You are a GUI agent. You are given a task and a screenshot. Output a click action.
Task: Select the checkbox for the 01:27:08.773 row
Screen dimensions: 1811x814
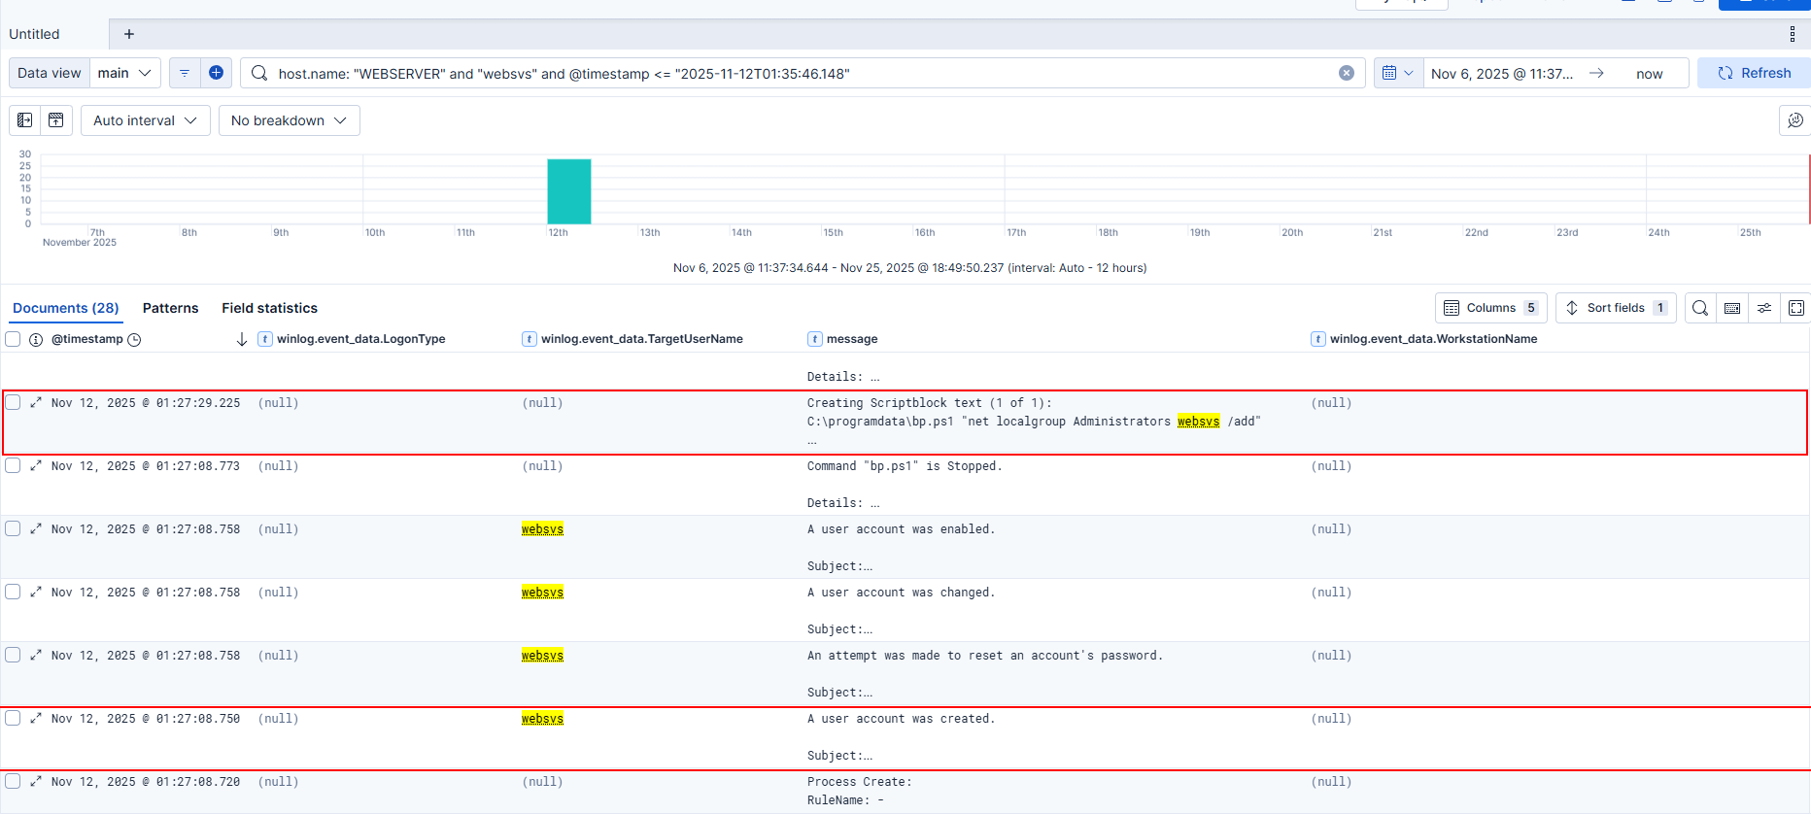click(13, 465)
